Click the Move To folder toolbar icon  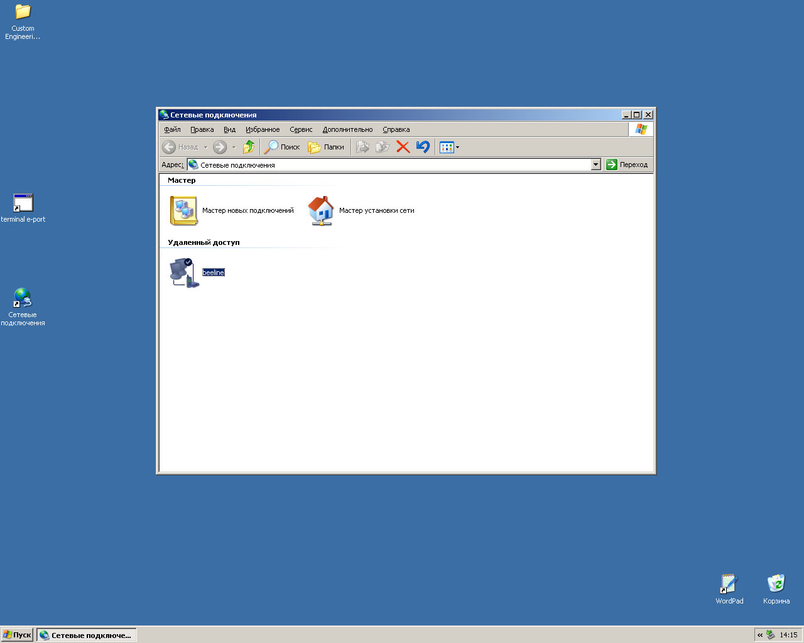coord(362,147)
